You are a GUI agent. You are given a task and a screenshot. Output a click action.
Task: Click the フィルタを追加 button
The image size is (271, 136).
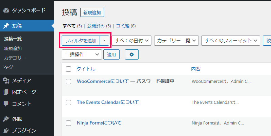tap(81, 41)
